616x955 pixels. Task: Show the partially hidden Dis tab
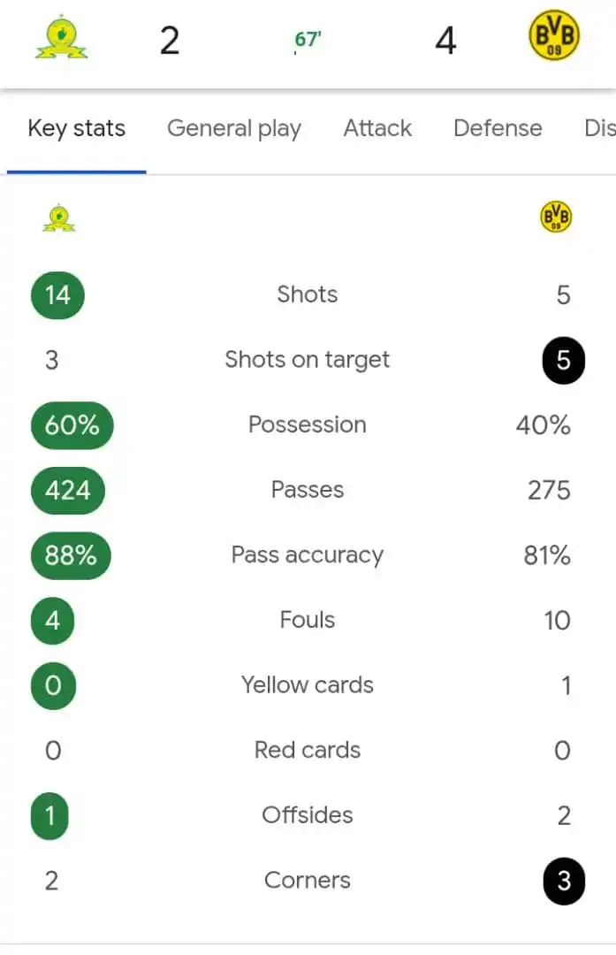(x=599, y=128)
